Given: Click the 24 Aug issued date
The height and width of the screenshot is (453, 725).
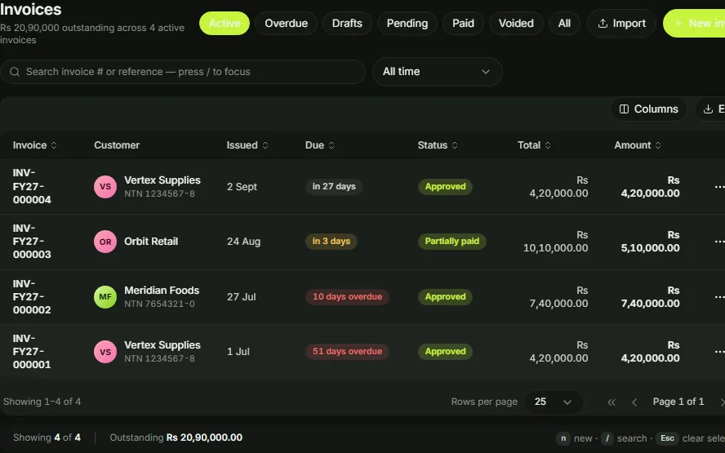Looking at the screenshot, I should point(243,242).
